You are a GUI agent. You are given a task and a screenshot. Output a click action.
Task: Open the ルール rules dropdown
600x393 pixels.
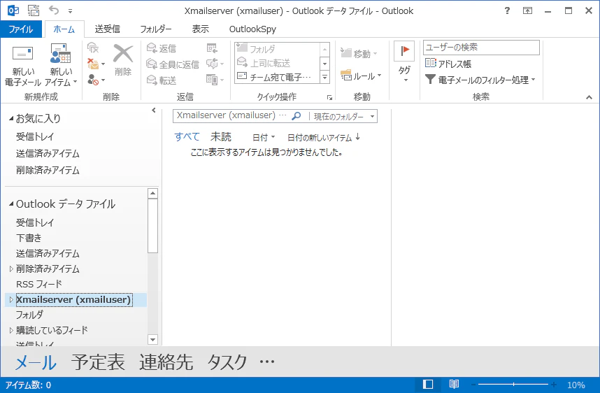coord(361,76)
